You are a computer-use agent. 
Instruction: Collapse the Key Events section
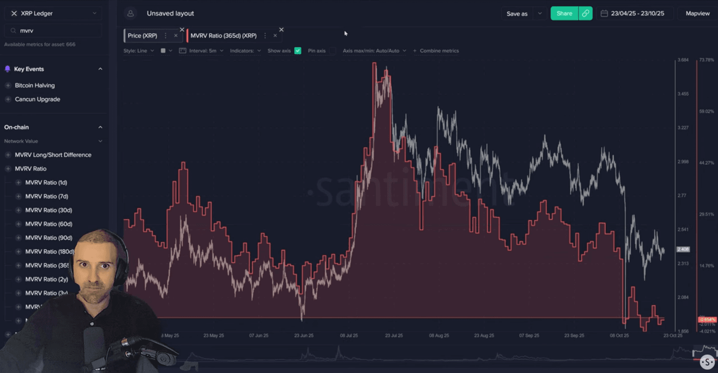click(100, 69)
